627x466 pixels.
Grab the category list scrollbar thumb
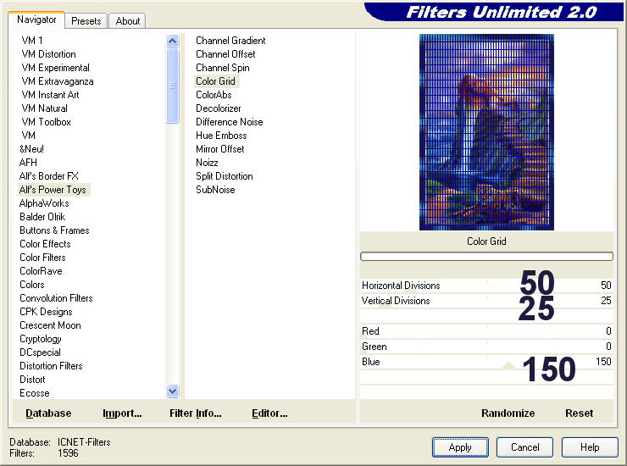172,86
